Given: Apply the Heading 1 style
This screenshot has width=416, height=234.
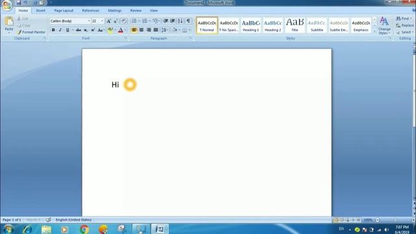Looking at the screenshot, I should coord(251,25).
